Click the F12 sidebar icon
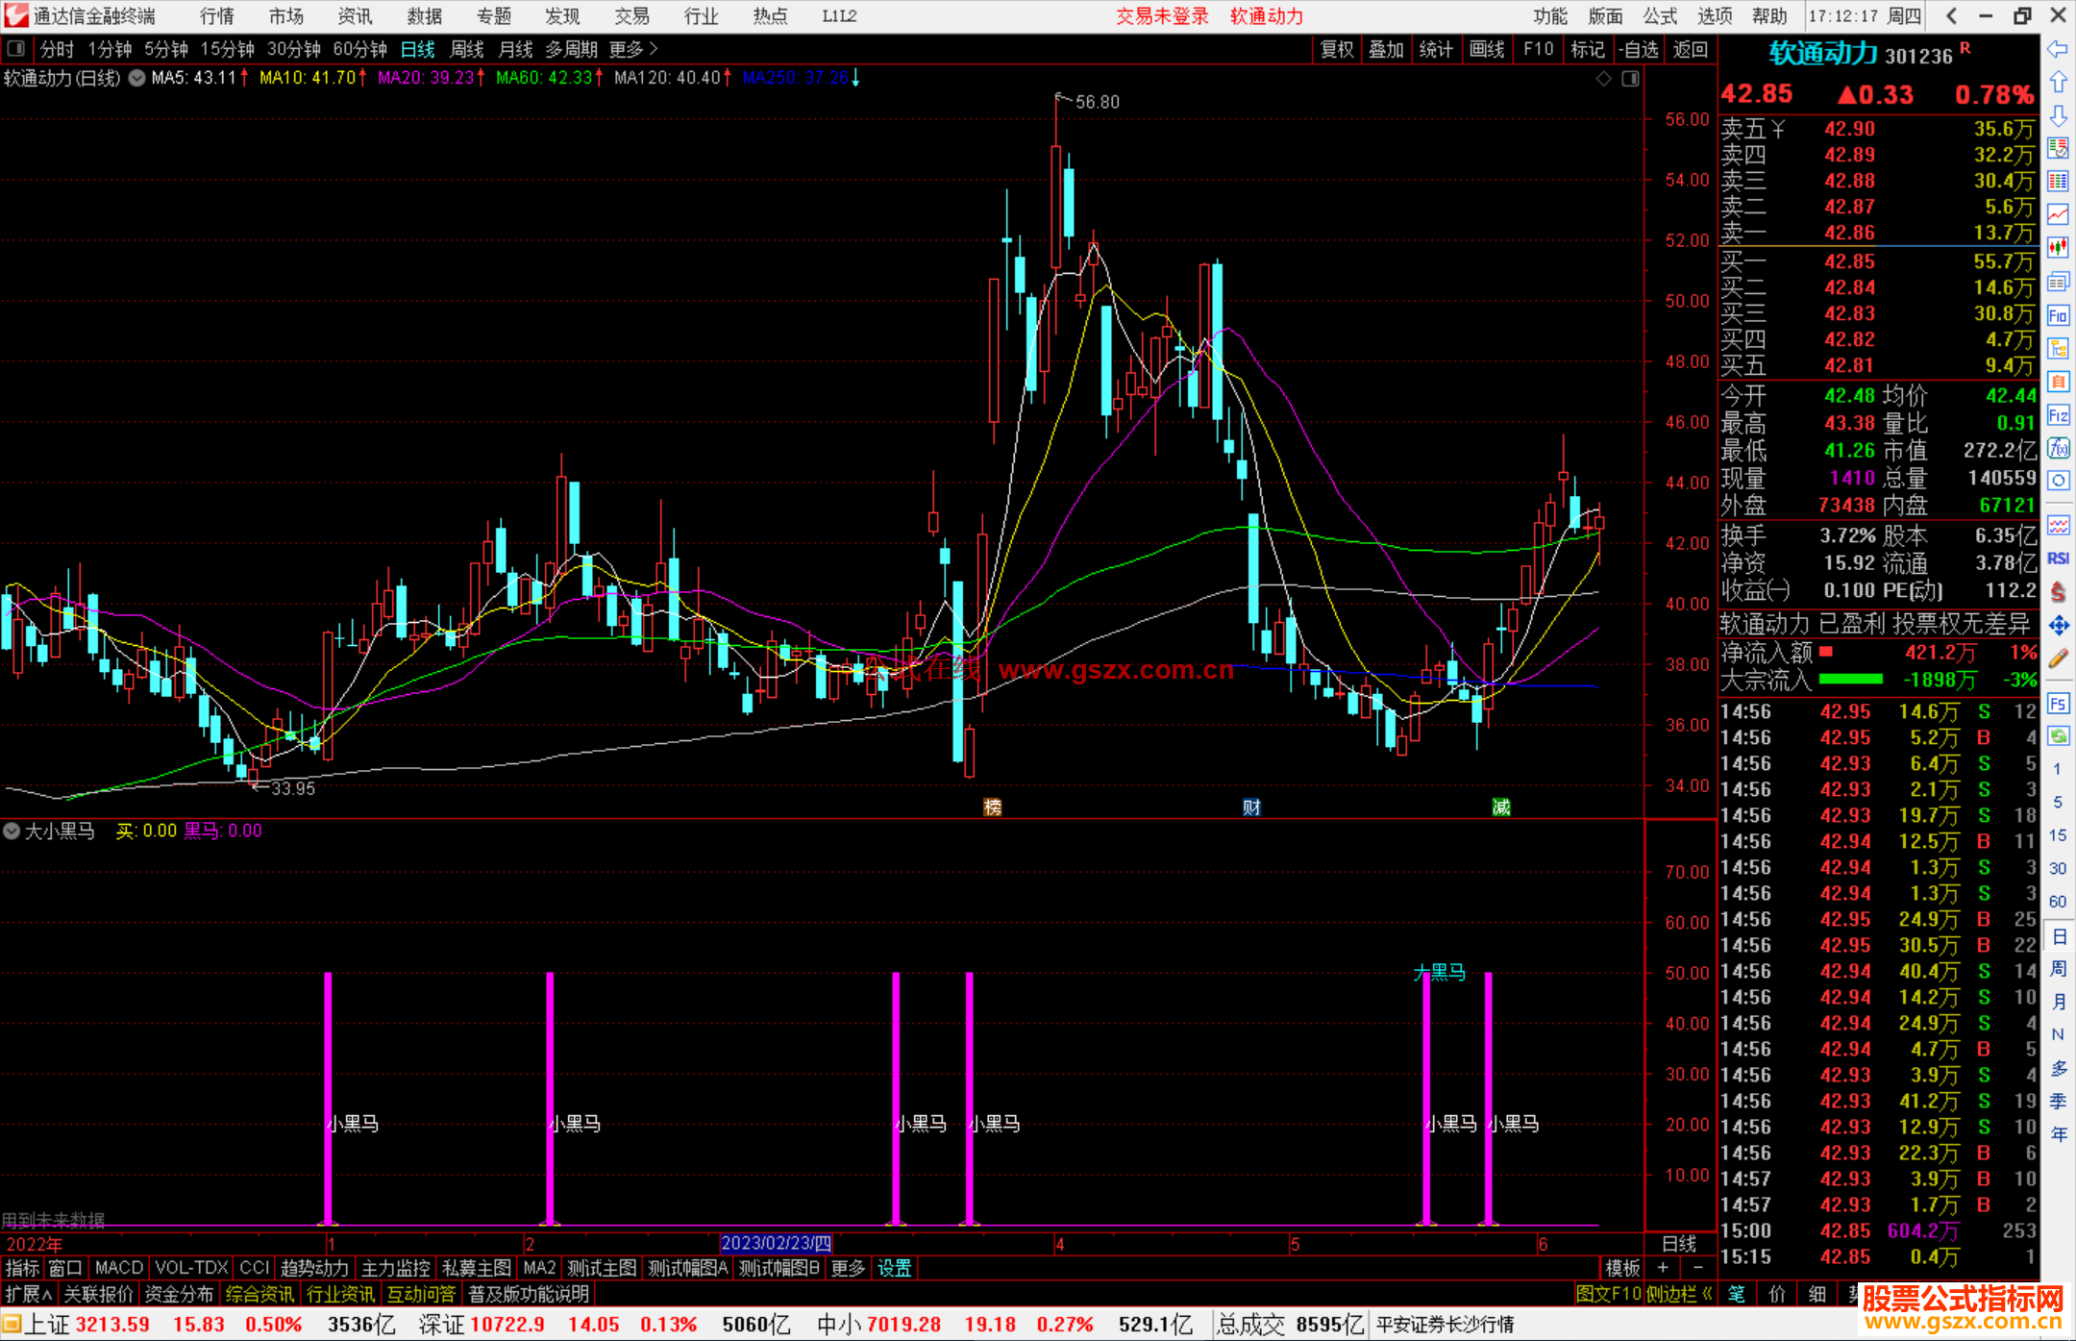The width and height of the screenshot is (2076, 1341). coord(2058,415)
